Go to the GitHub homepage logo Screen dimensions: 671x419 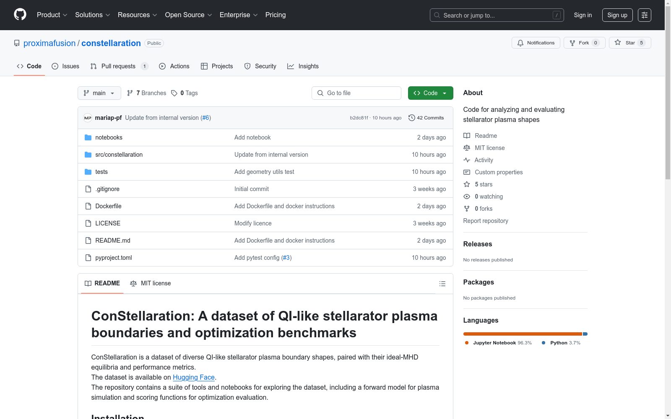20,15
